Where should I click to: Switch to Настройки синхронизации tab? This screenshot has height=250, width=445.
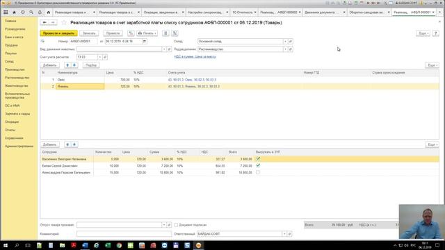[204, 12]
